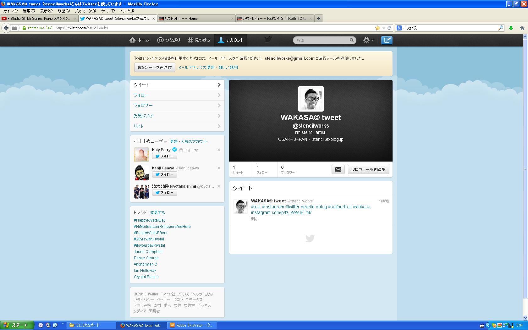Screen dimensions: 528x330
Task: Click the magnifier icon in Twitter search
Action: [x=352, y=40]
